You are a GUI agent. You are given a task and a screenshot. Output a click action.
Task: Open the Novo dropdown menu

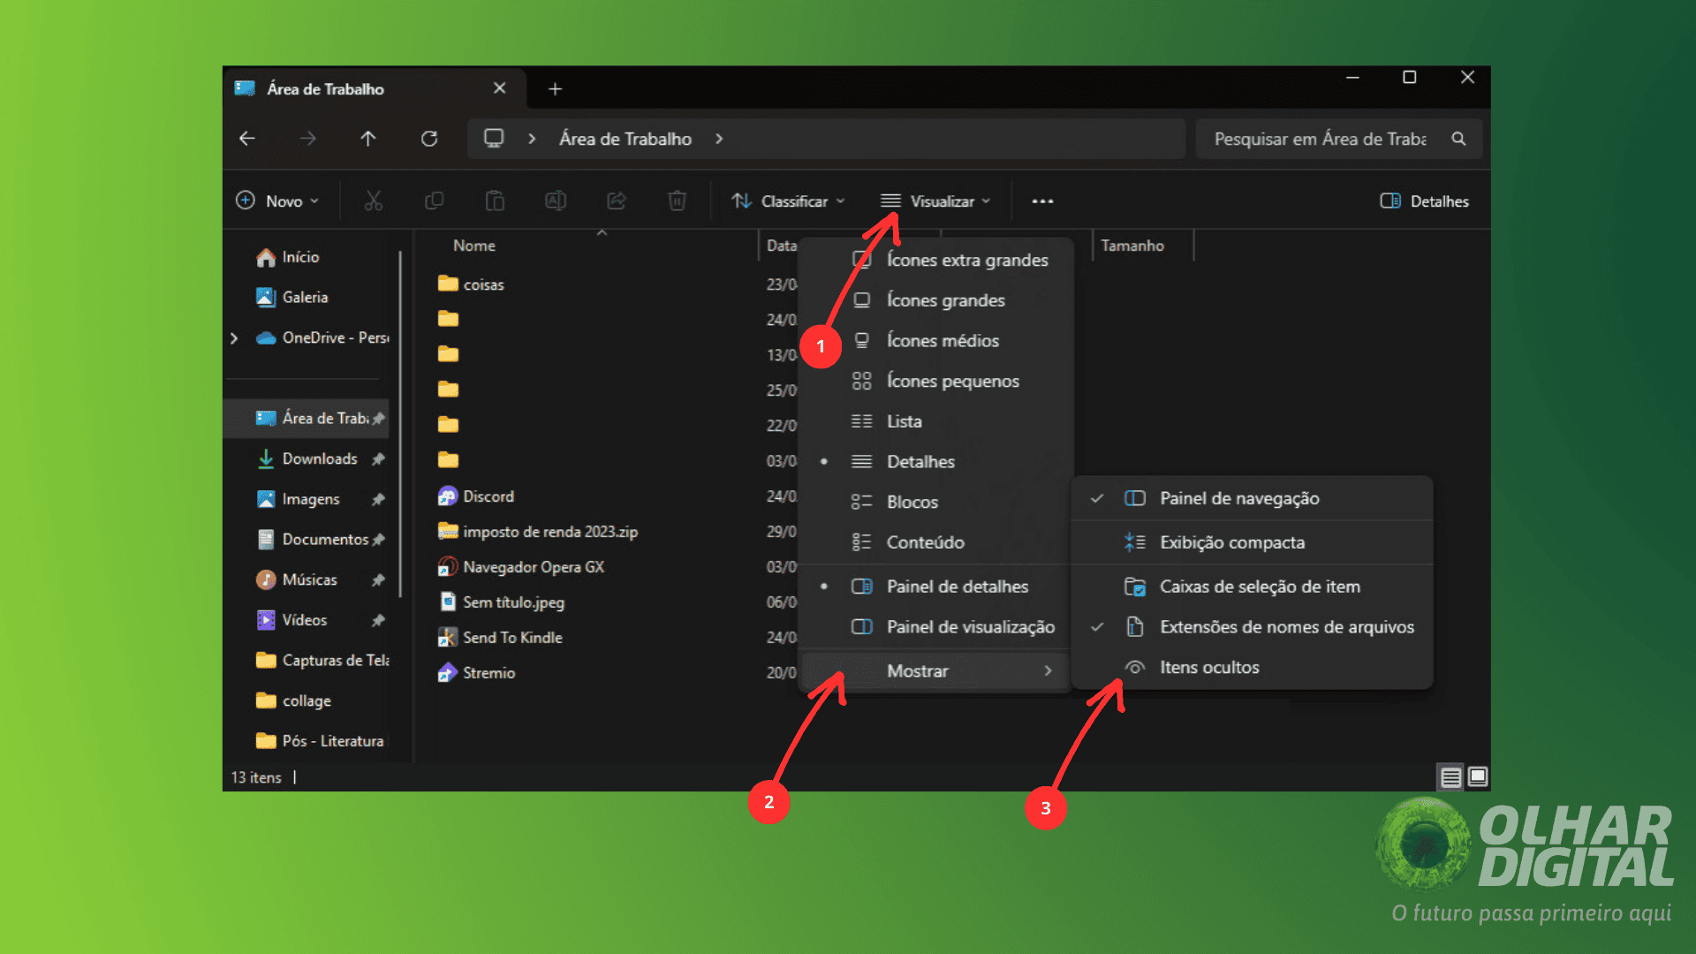click(x=277, y=201)
